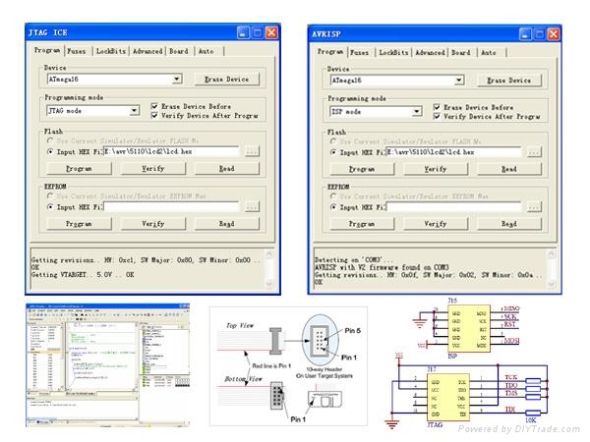Image resolution: width=590 pixels, height=442 pixels.
Task: Browse for Flash HEX file in JTAG ICE
Action: click(252, 152)
